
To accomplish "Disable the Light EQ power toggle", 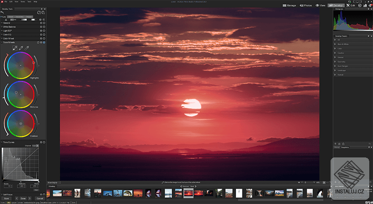I will click(x=44, y=31).
